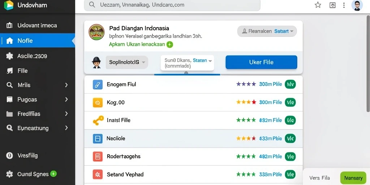Image resolution: width=370 pixels, height=185 pixels.
Task: Select Nofle in the sidebar
Action: (38, 40)
